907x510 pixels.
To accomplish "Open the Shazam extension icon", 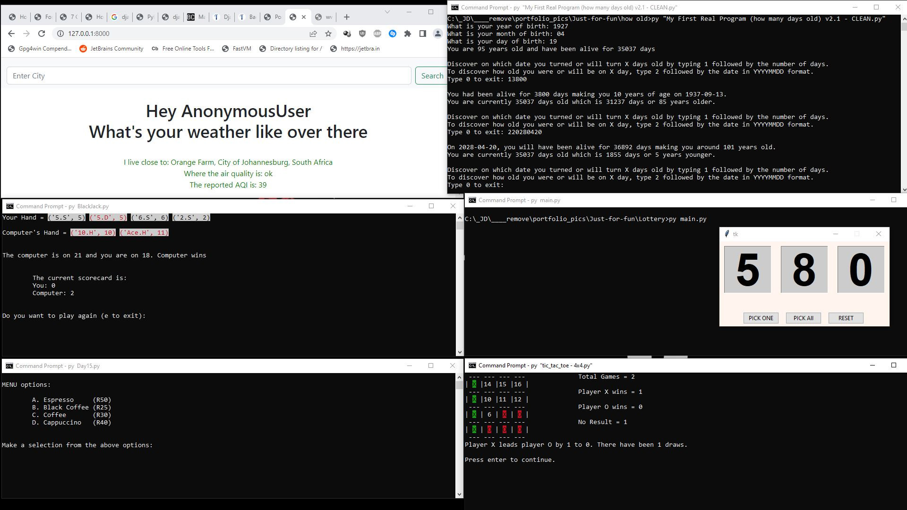I will pyautogui.click(x=393, y=34).
